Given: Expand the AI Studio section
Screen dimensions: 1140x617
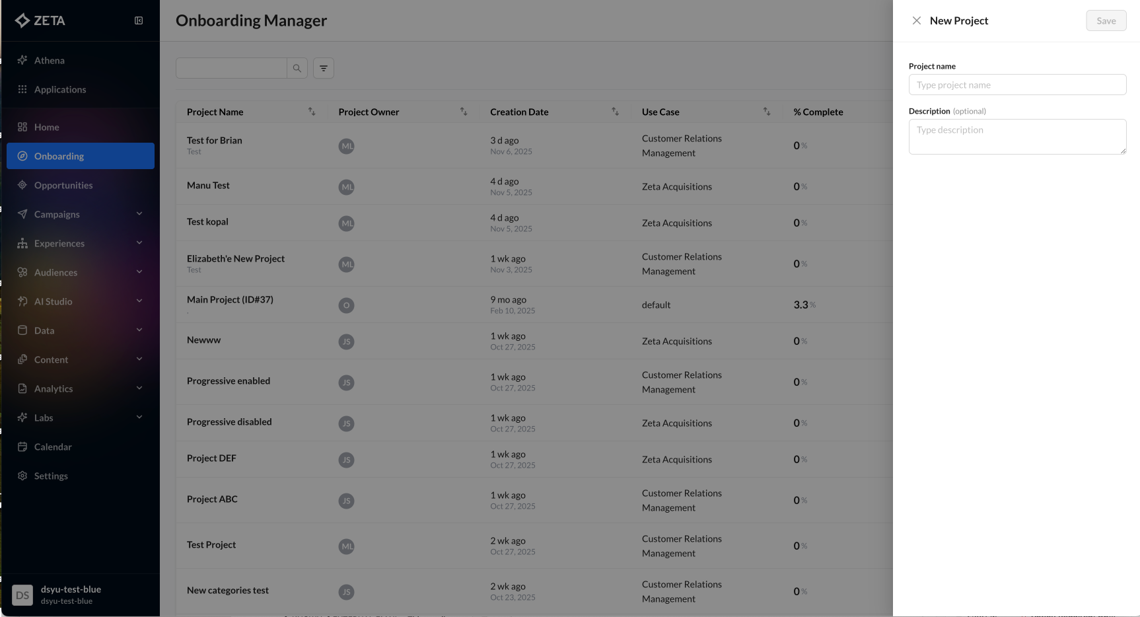Looking at the screenshot, I should click(139, 301).
